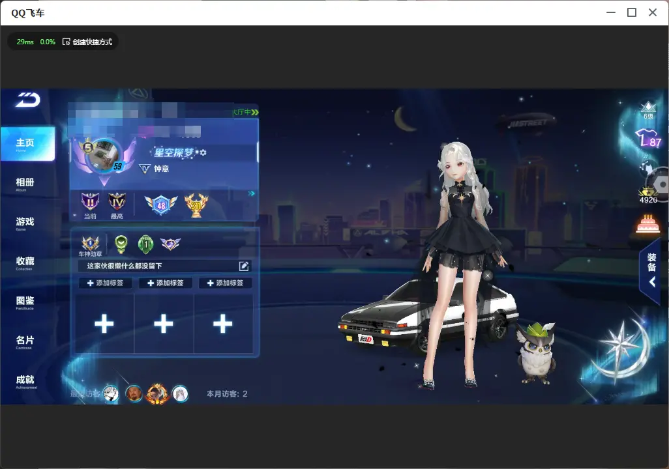Click the purple winged medal icon
Viewport: 669px width, 469px height.
(x=170, y=244)
